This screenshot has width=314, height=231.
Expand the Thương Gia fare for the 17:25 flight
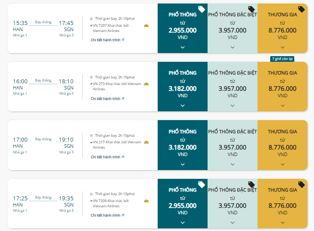tap(282, 223)
